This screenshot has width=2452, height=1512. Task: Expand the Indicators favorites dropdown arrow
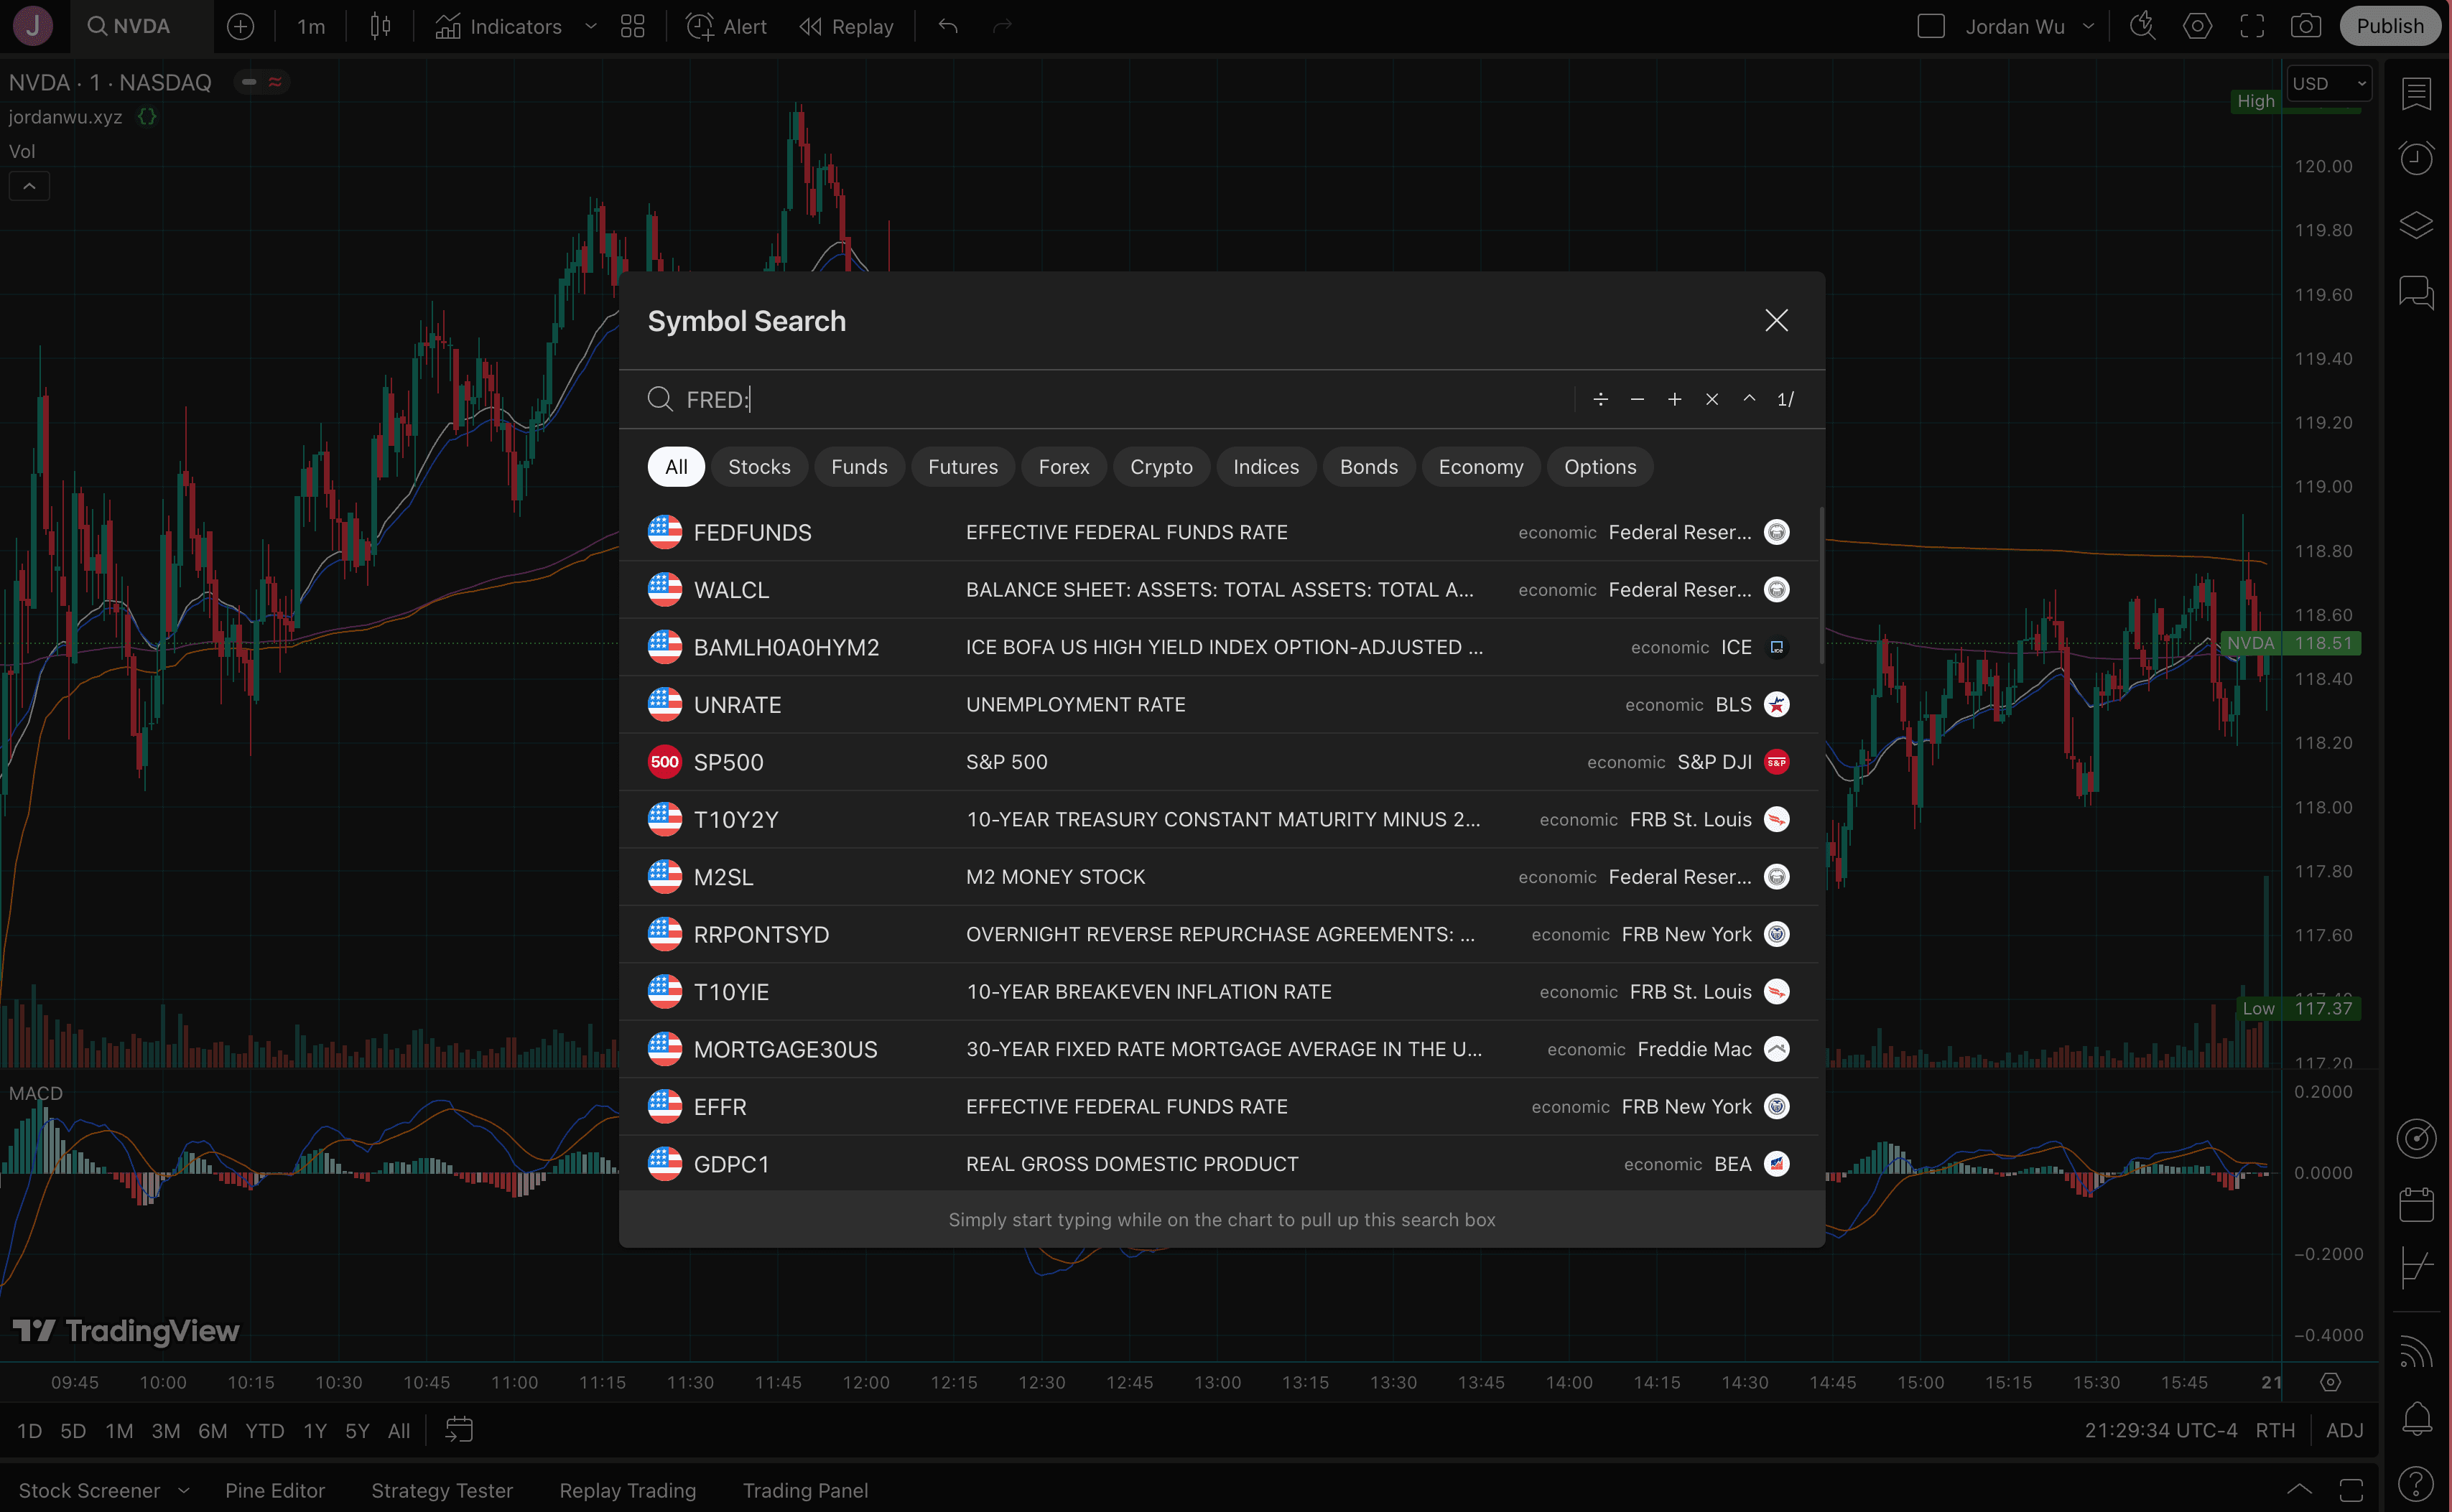click(x=590, y=27)
